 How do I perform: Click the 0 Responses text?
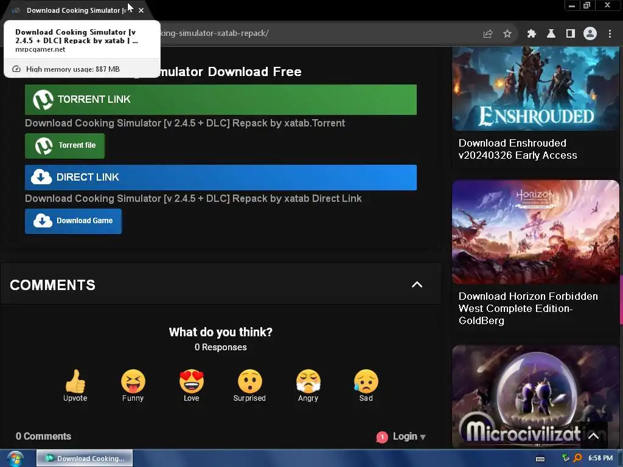pos(220,347)
